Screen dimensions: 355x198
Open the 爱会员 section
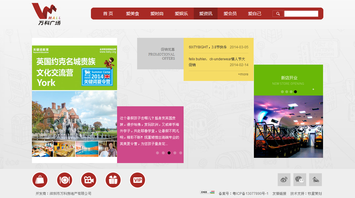[230, 13]
